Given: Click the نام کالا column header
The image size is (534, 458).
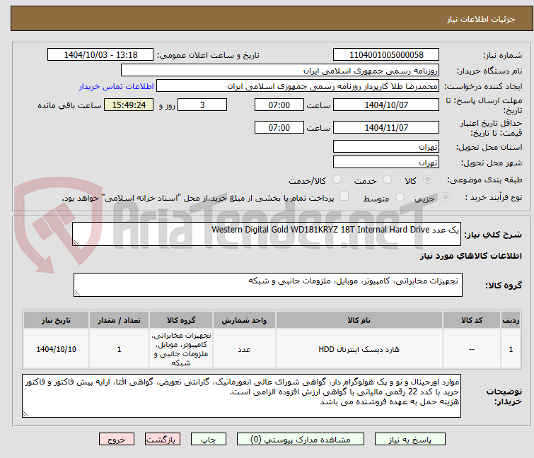Looking at the screenshot, I should click(359, 320).
